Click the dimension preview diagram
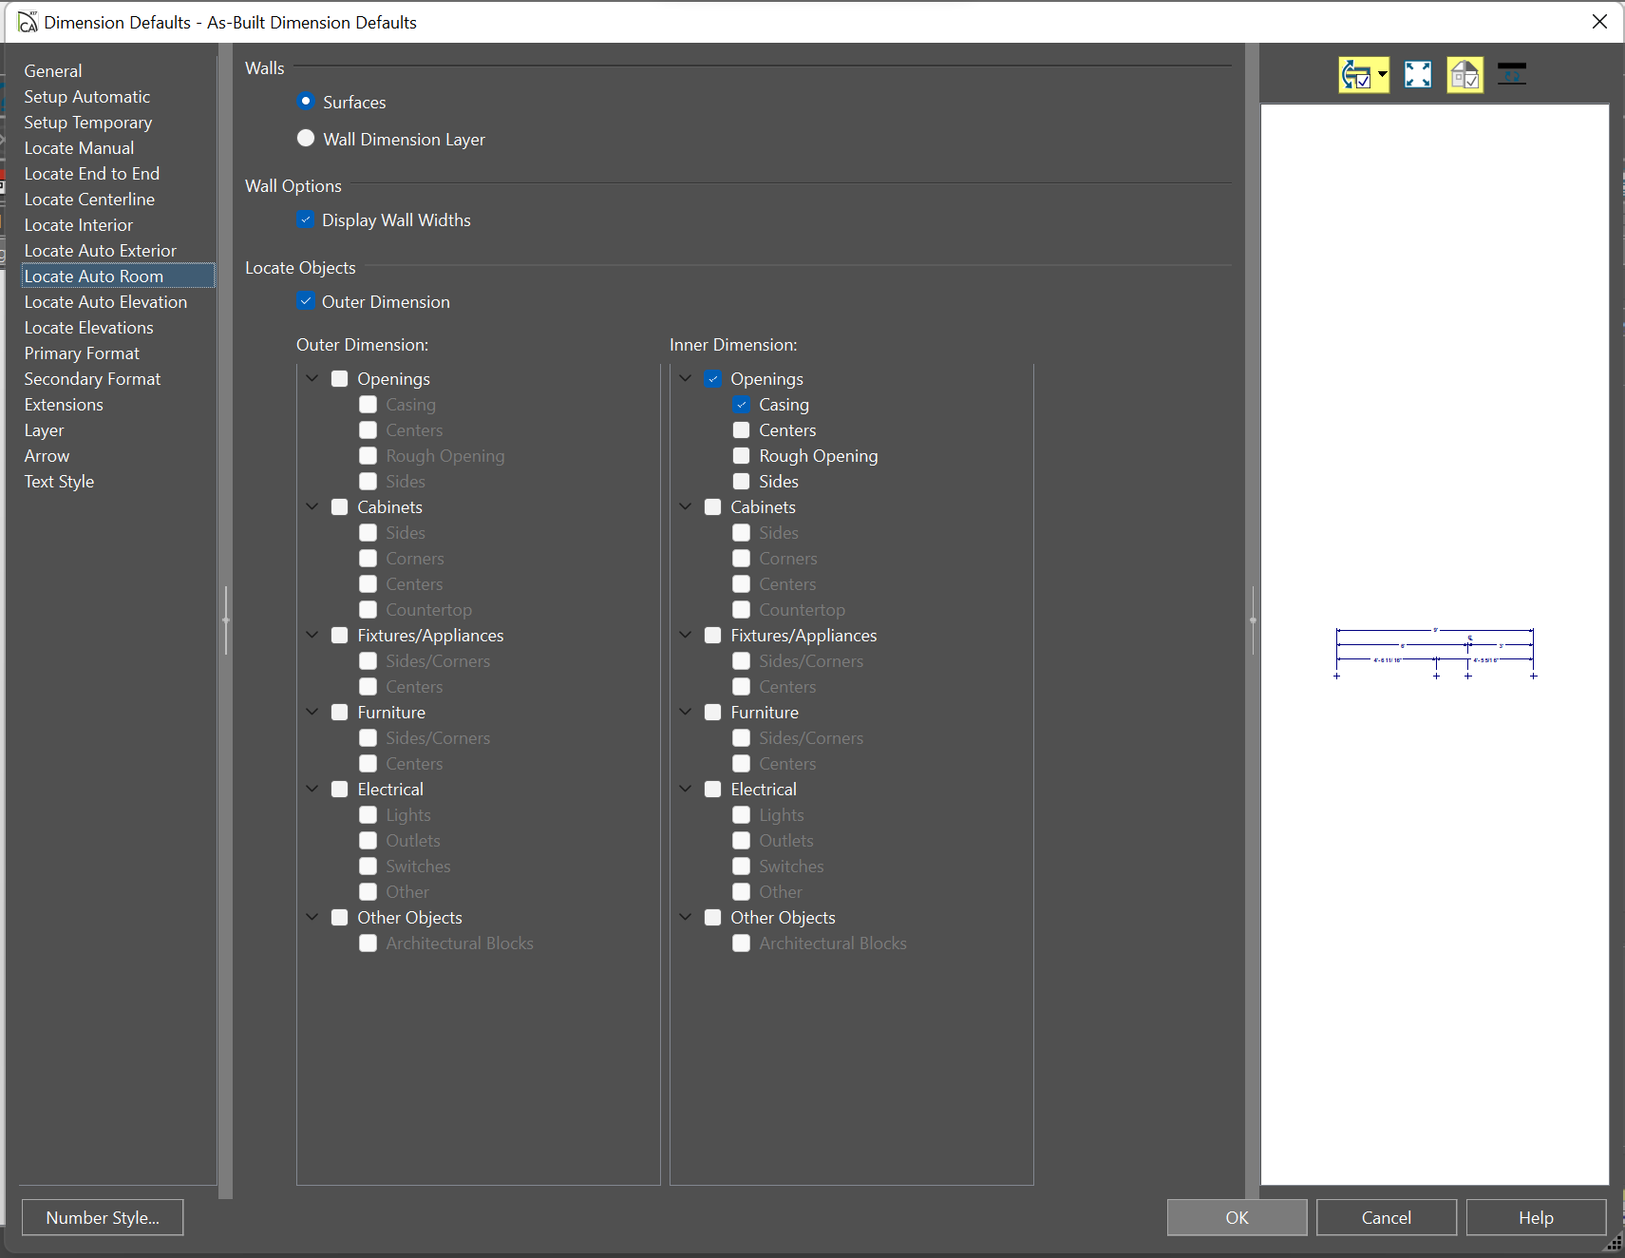The height and width of the screenshot is (1258, 1625). tap(1434, 653)
